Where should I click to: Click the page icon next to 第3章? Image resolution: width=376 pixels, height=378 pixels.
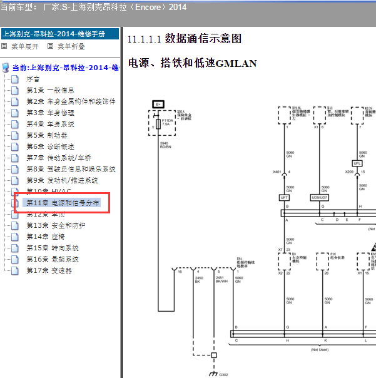click(x=15, y=113)
